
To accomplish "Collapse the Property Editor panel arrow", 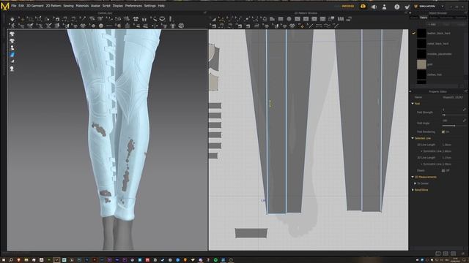I will (410, 91).
